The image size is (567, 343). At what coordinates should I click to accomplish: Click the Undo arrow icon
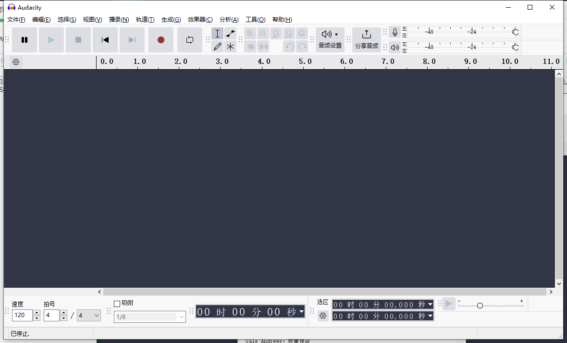point(289,47)
